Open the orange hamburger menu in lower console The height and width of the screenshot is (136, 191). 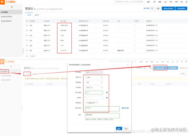point(2,61)
